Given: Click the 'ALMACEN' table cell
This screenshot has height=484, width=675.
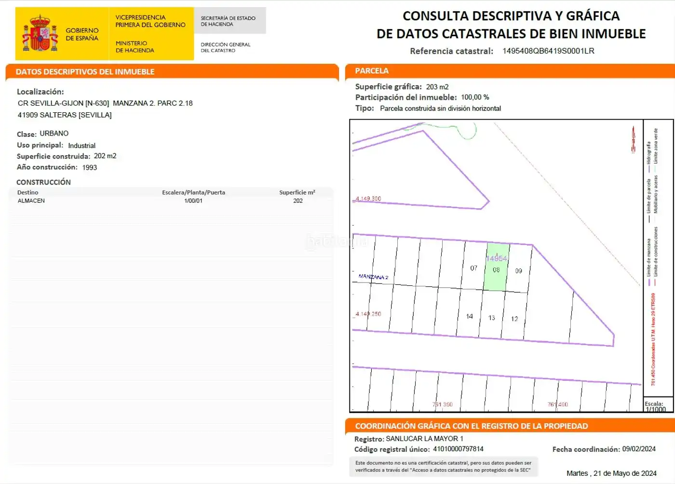Looking at the screenshot, I should [31, 201].
